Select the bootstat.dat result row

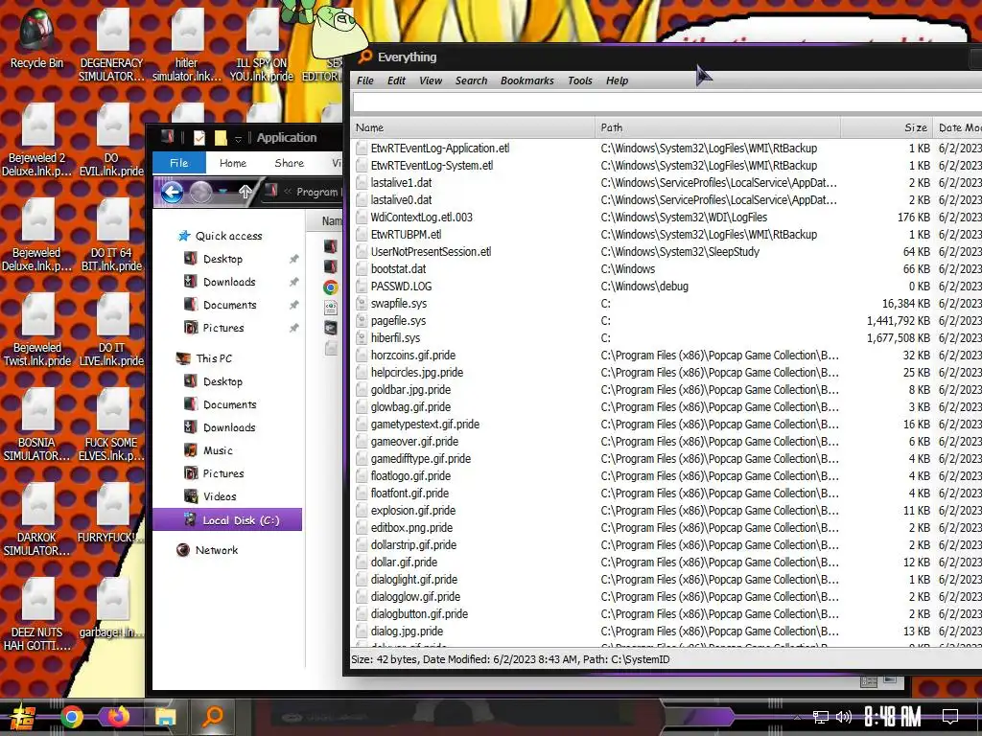pyautogui.click(x=666, y=268)
